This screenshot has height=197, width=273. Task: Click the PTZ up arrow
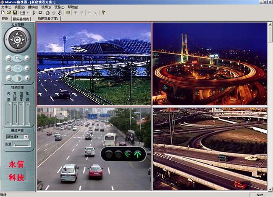click(17, 33)
